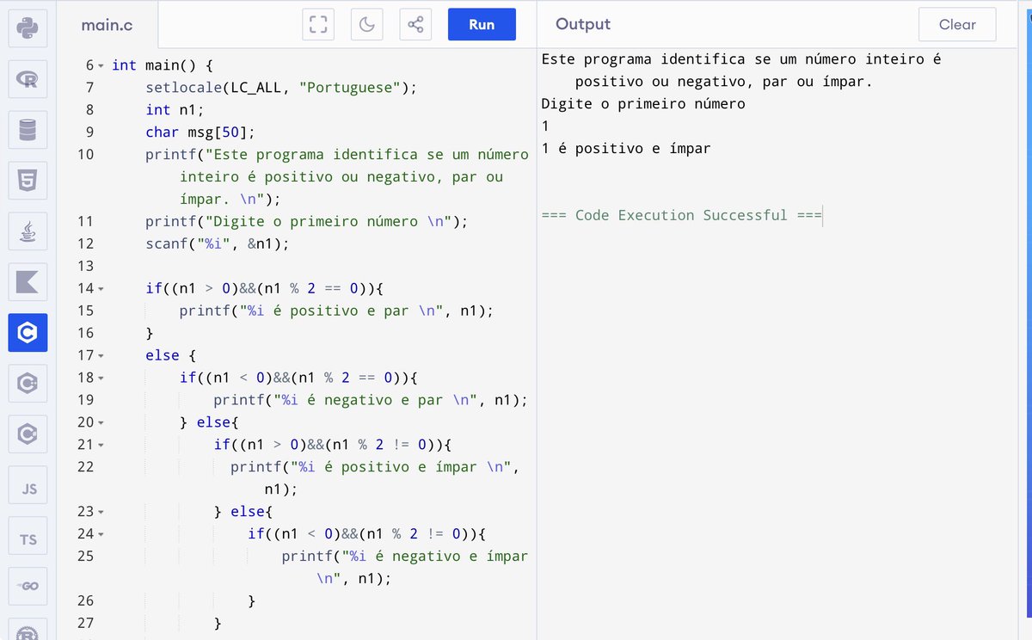Click the '%i é negativo e ímpar' printf line
The height and width of the screenshot is (640, 1032).
pyautogui.click(x=405, y=568)
